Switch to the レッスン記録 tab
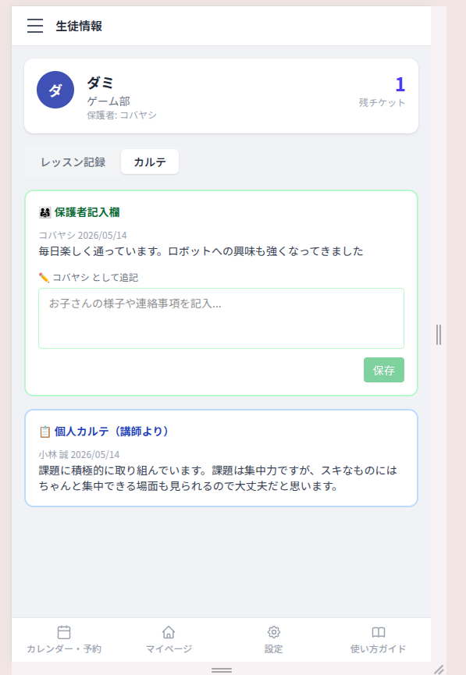466x675 pixels. [x=73, y=162]
